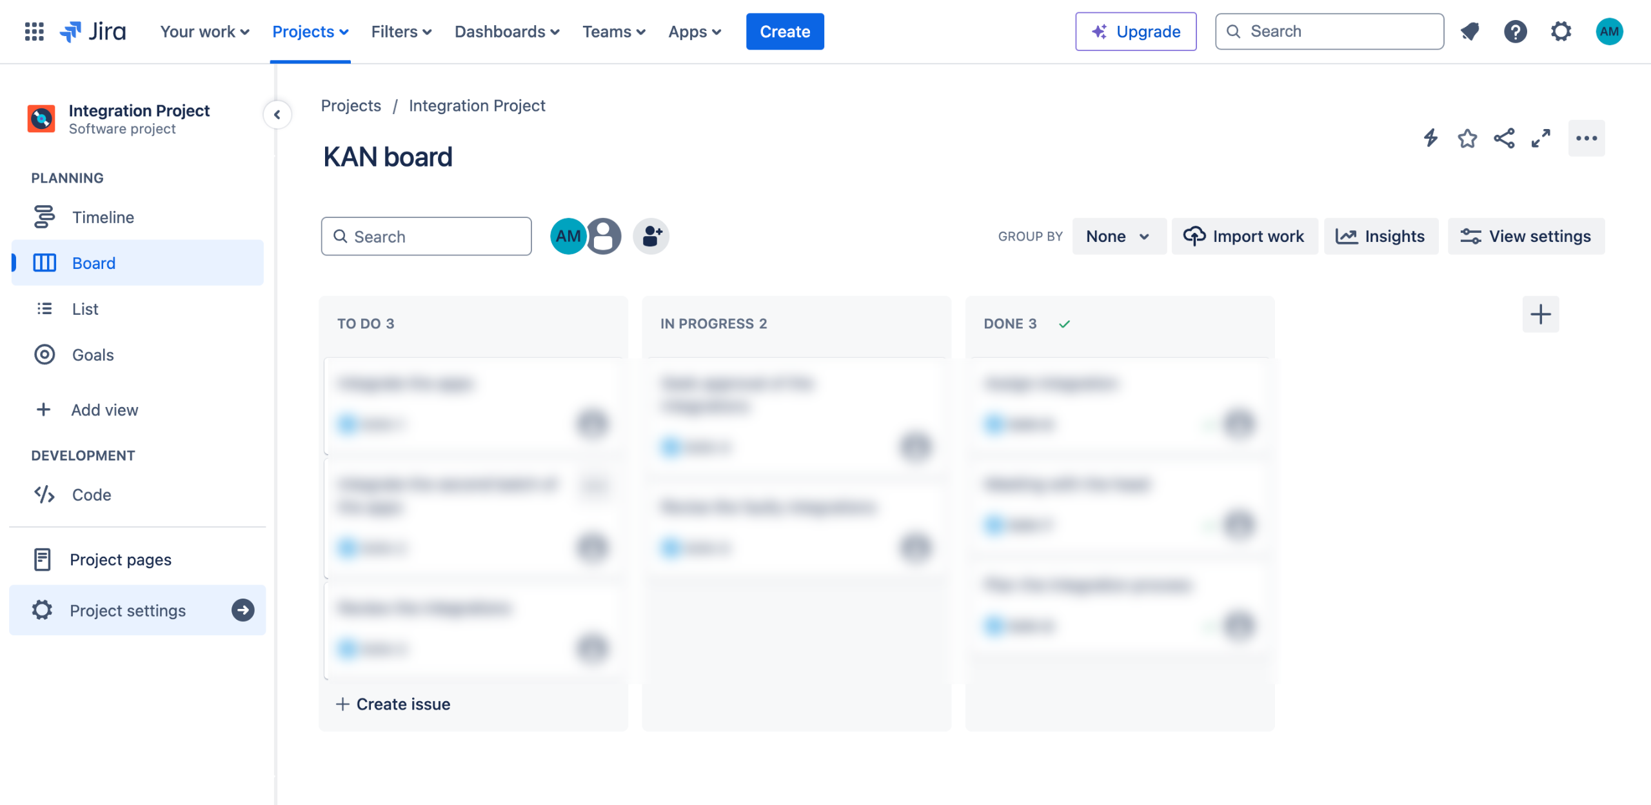This screenshot has height=805, width=1651.
Task: Click the share icon
Action: coord(1504,138)
